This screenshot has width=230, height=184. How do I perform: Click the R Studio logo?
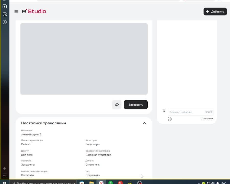coord(34,11)
